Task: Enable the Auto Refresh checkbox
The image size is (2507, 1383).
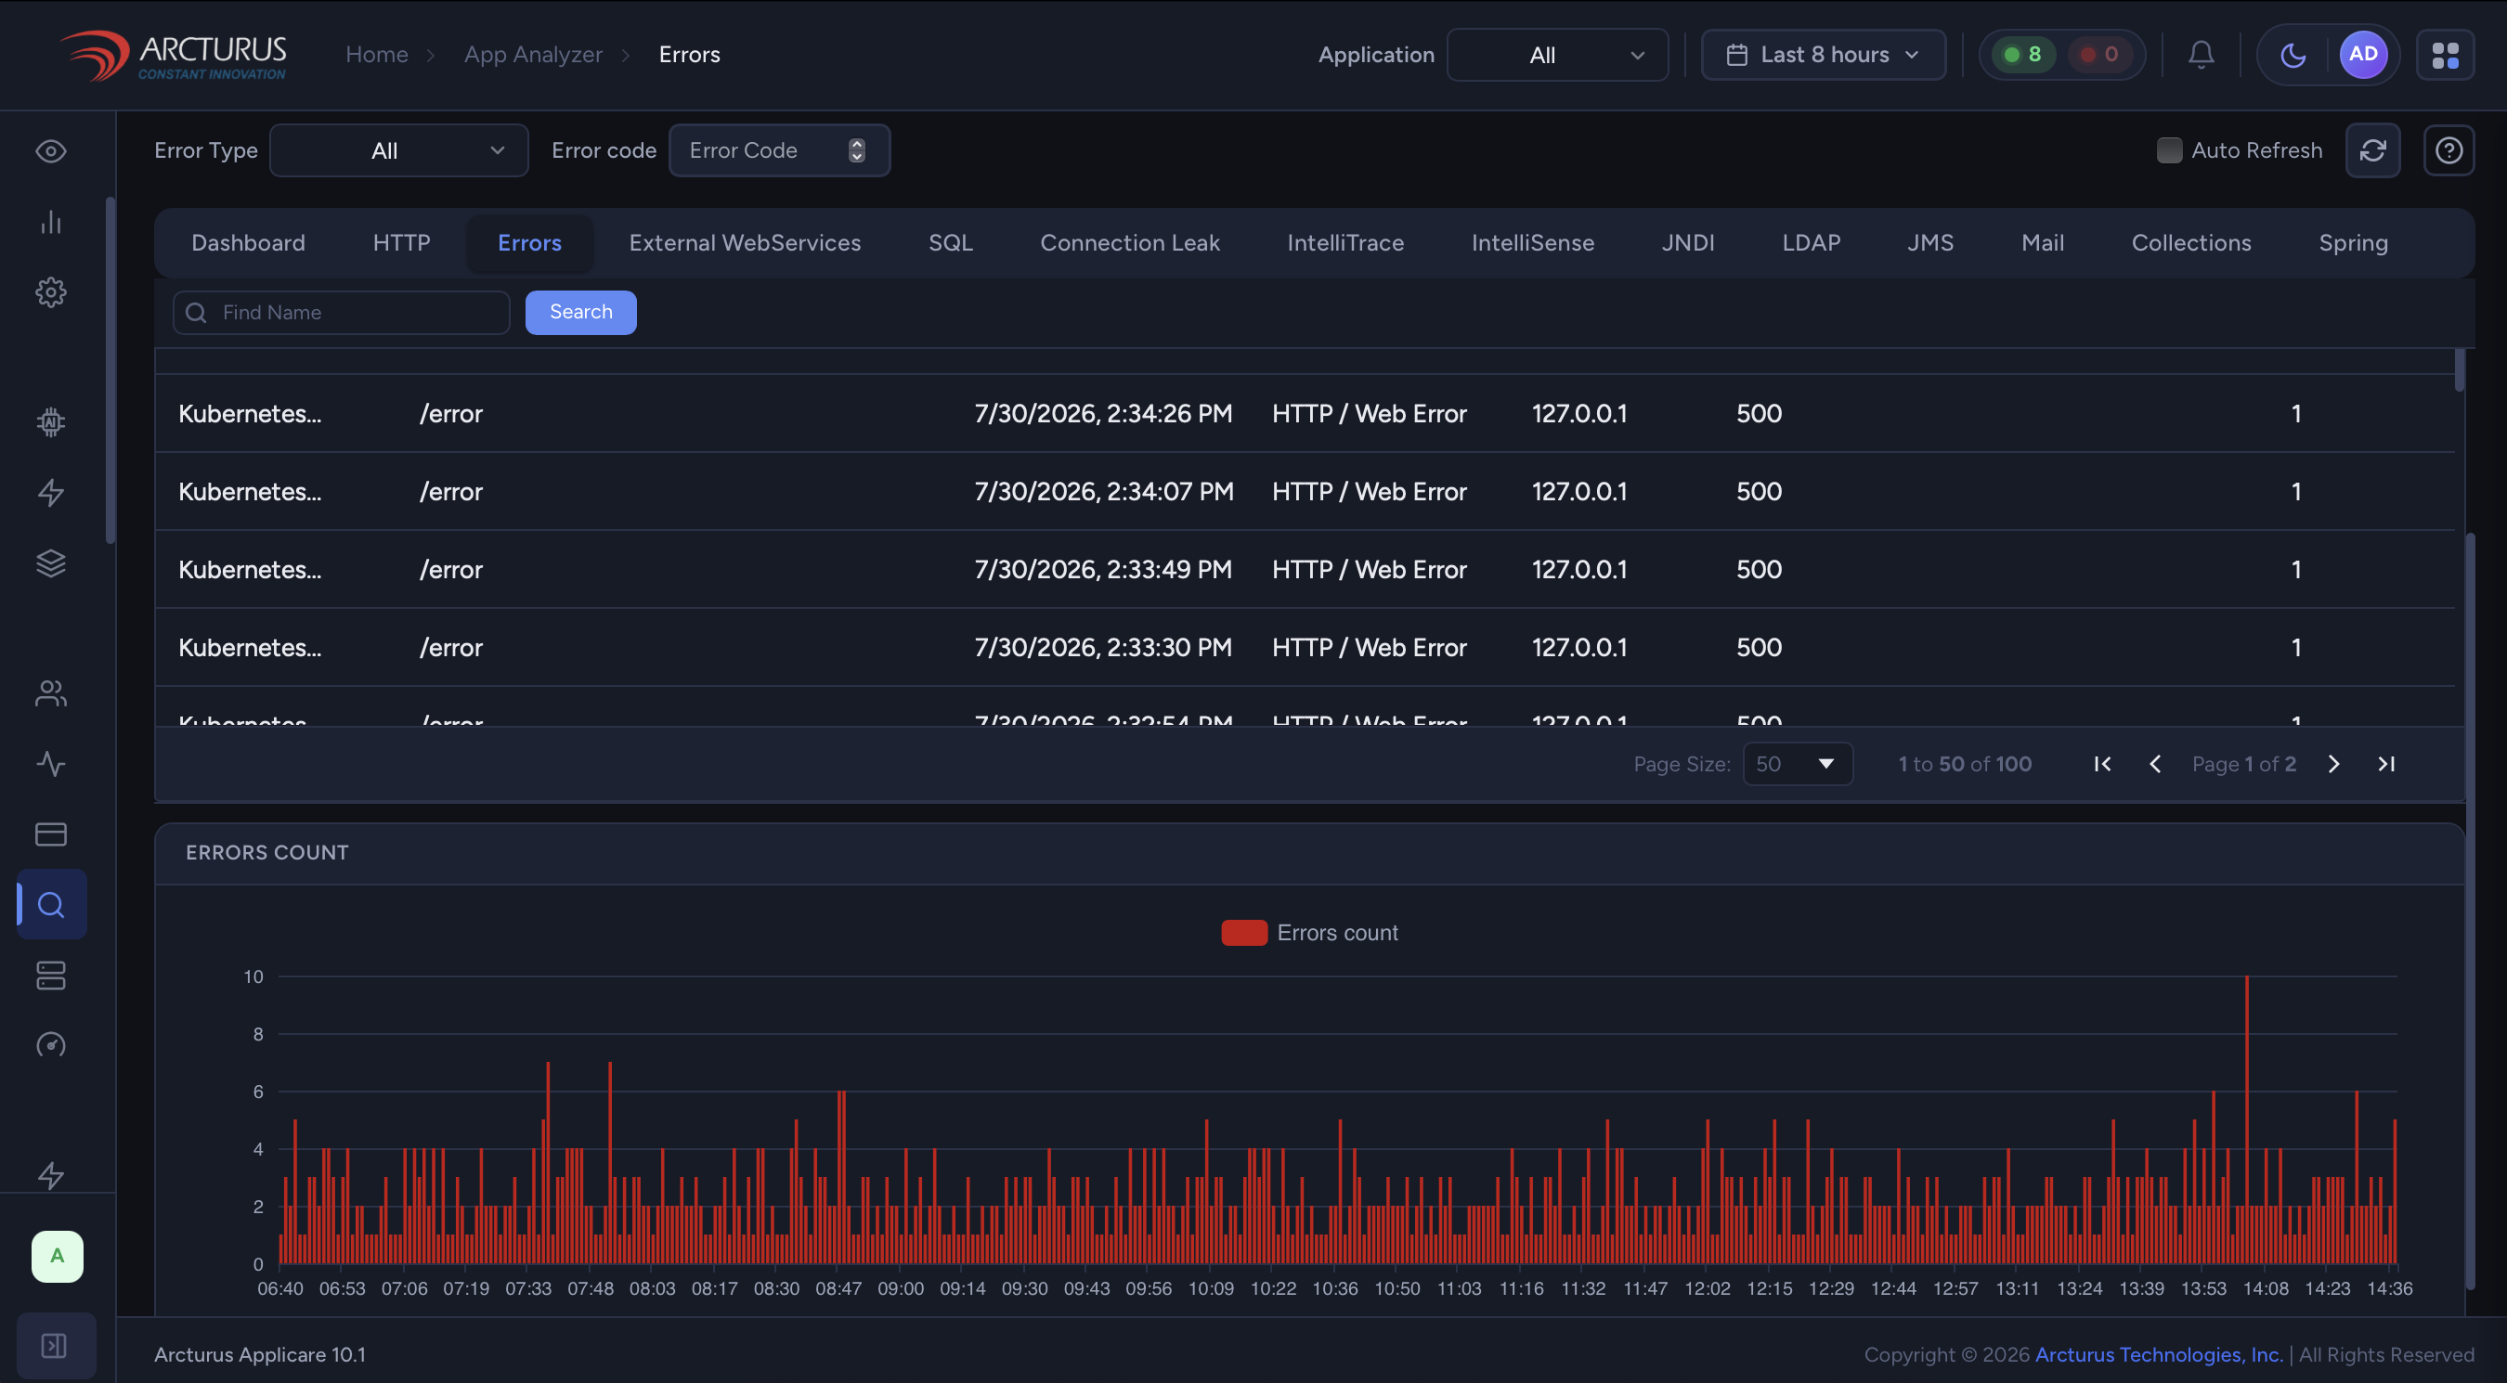Action: [x=2169, y=149]
